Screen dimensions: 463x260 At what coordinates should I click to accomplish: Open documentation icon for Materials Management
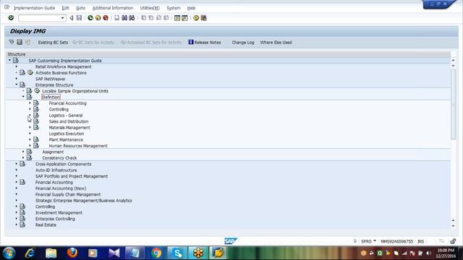point(36,127)
